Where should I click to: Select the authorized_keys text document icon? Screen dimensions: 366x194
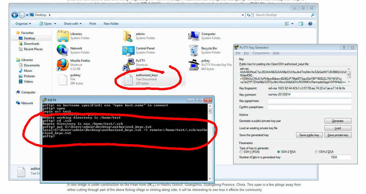click(x=128, y=80)
